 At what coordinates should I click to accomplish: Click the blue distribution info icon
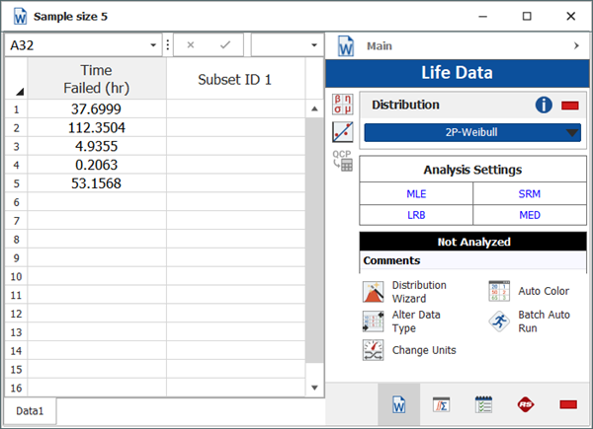point(543,106)
